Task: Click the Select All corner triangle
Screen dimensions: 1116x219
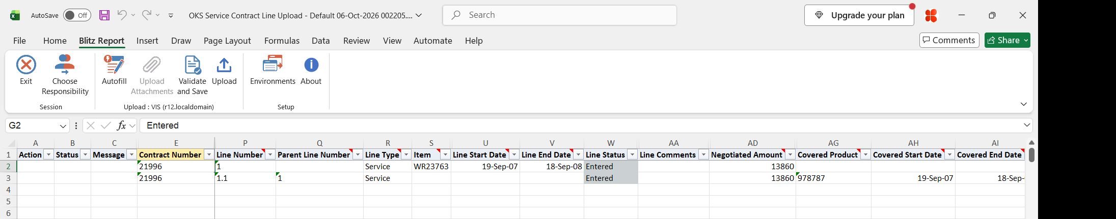Action: coord(12,144)
